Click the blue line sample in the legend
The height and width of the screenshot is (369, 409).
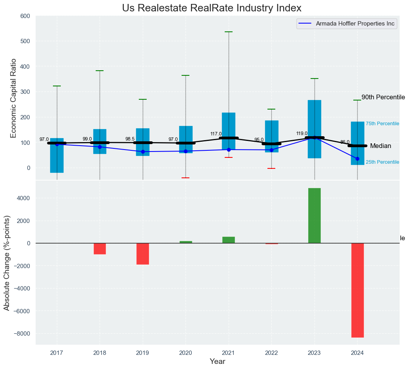pyautogui.click(x=305, y=24)
